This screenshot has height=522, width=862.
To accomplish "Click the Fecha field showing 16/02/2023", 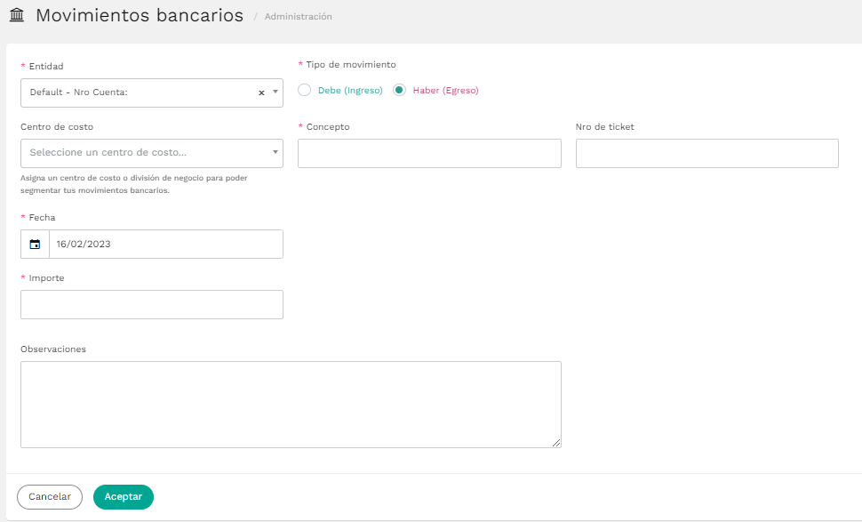I will coord(166,245).
